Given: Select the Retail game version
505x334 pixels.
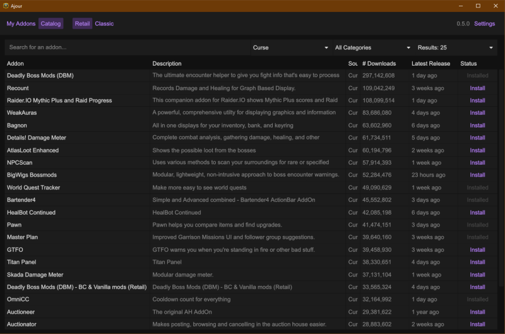Looking at the screenshot, I should coord(82,23).
